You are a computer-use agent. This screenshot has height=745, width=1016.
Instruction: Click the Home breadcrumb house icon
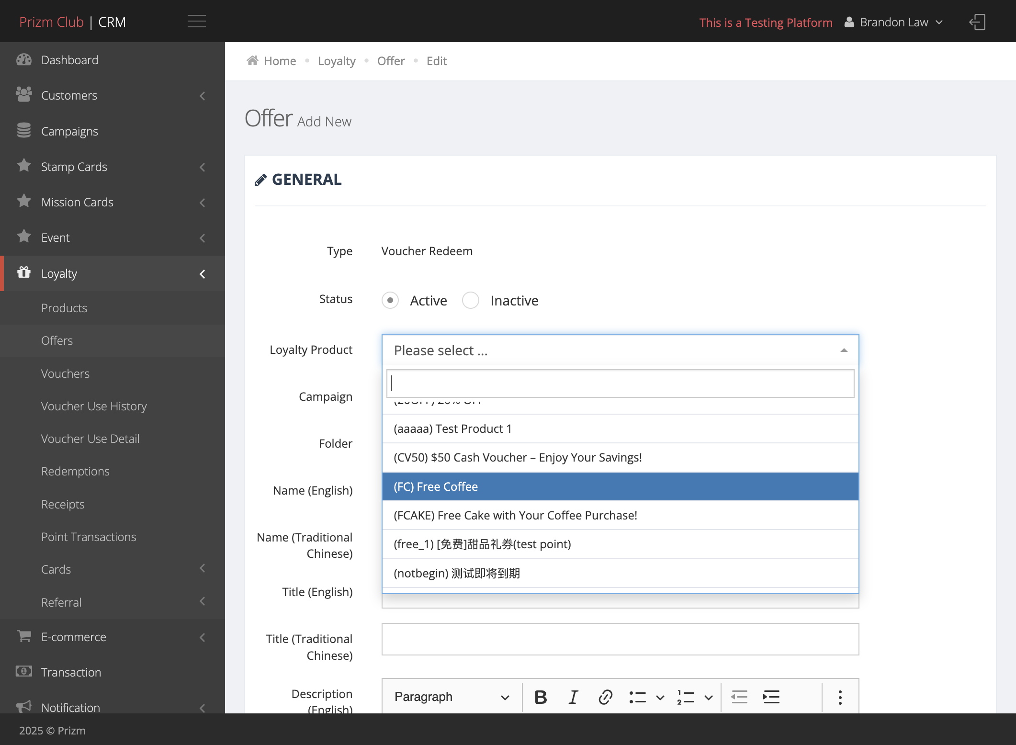pos(252,60)
